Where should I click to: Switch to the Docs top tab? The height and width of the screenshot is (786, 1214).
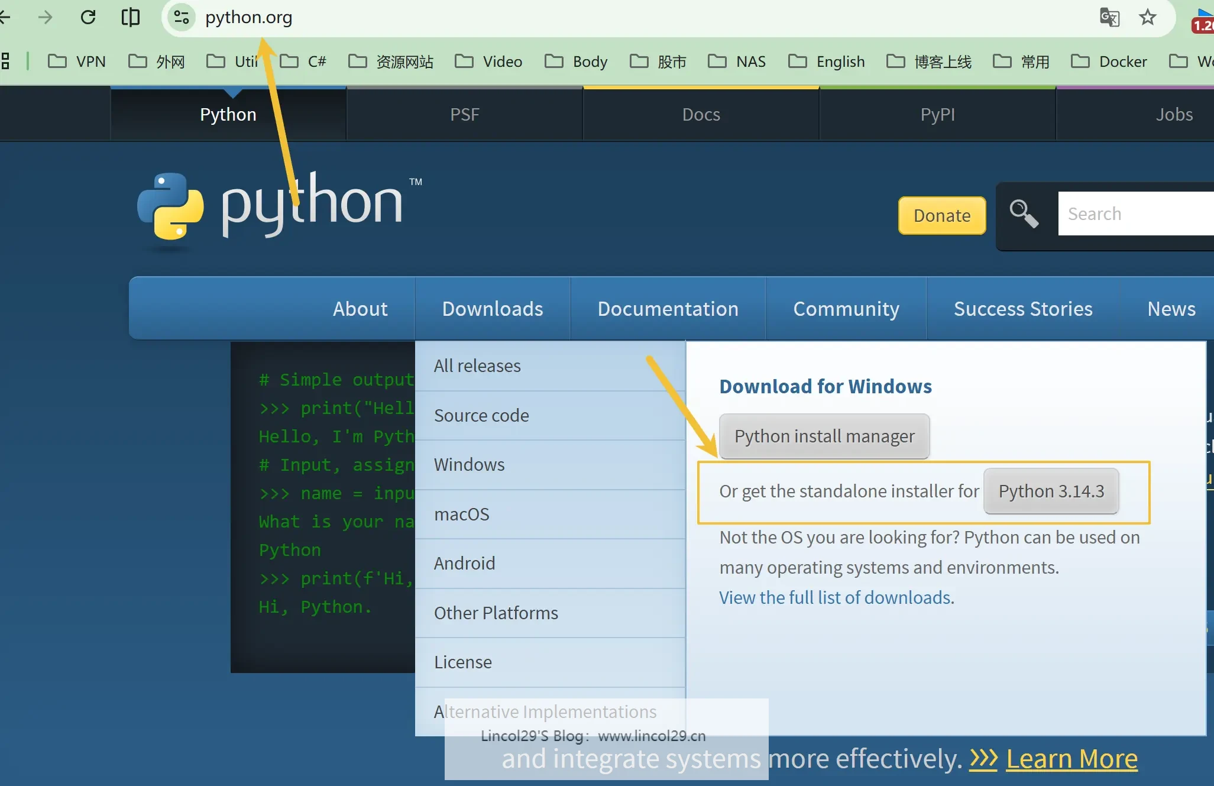[x=701, y=114]
